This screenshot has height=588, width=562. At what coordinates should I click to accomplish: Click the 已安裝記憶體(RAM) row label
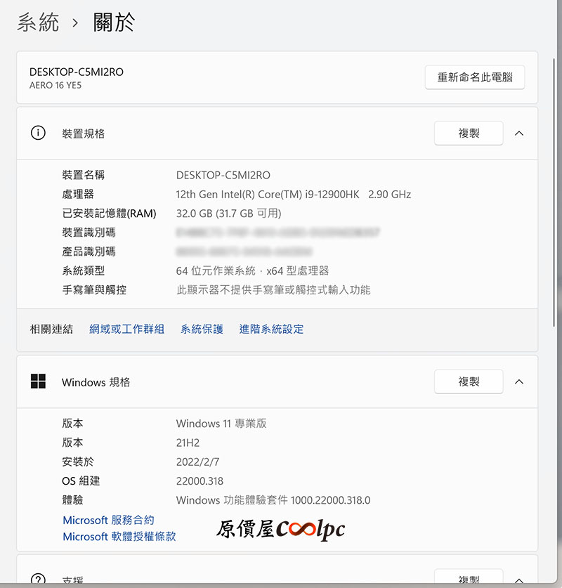click(109, 214)
